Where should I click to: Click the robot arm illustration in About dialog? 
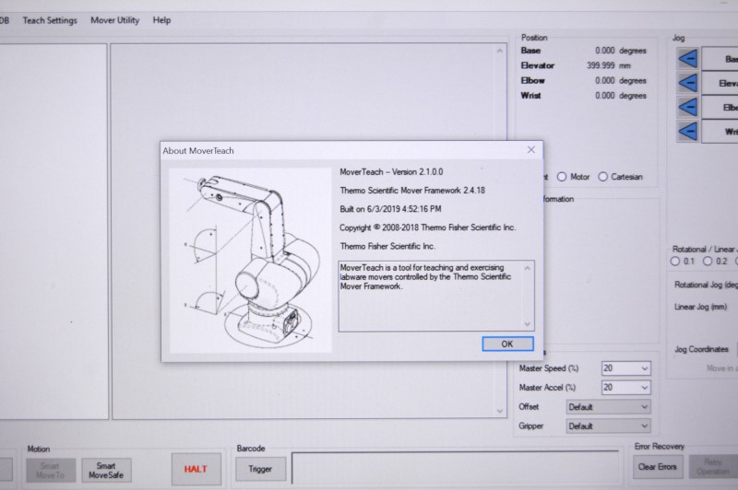(250, 261)
